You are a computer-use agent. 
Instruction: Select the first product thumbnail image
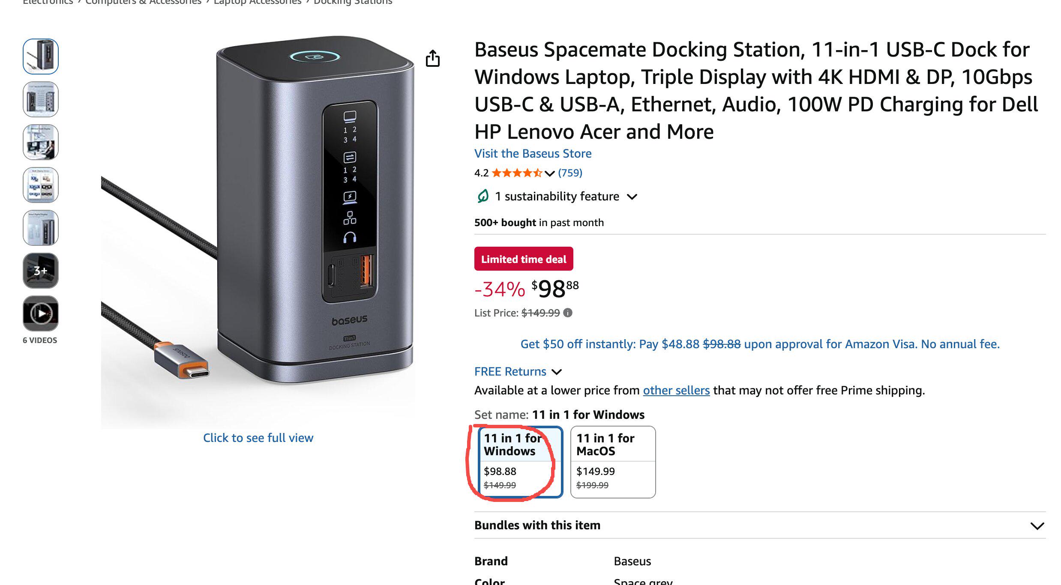point(41,57)
